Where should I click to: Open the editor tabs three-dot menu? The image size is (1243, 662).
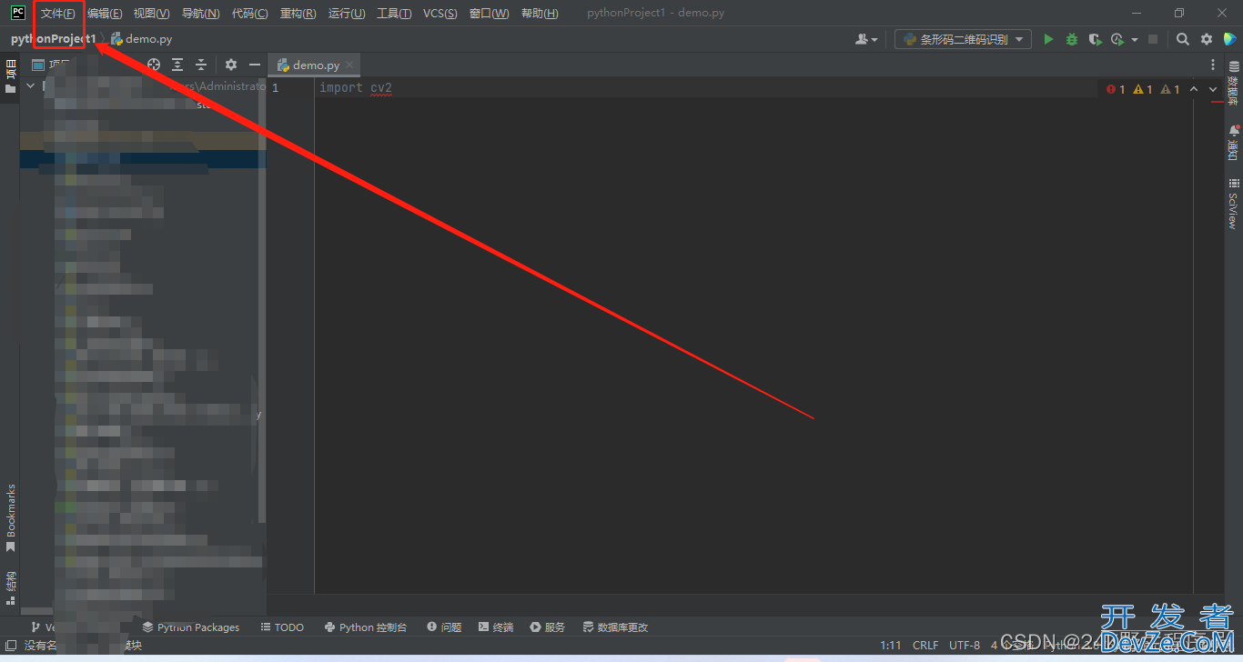click(x=1213, y=65)
